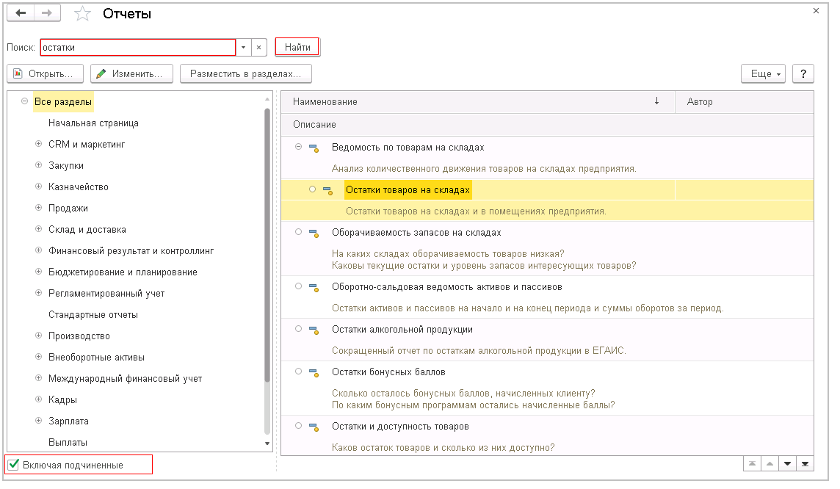Expand the Склад и доставка section
Image resolution: width=840 pixels, height=489 pixels.
pos(39,229)
